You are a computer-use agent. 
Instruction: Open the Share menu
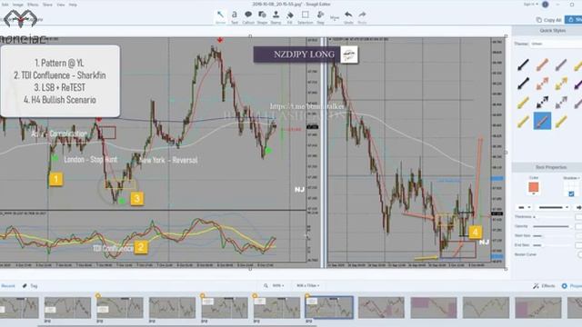47,5
